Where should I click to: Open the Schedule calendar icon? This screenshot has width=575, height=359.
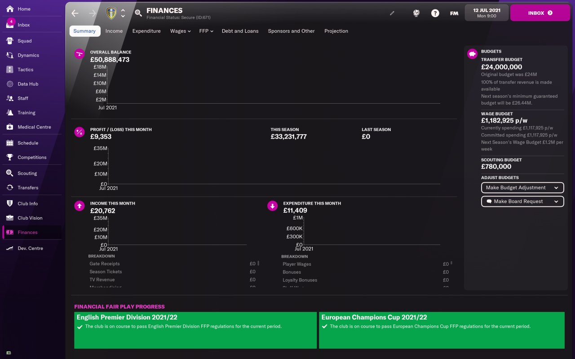pos(10,143)
